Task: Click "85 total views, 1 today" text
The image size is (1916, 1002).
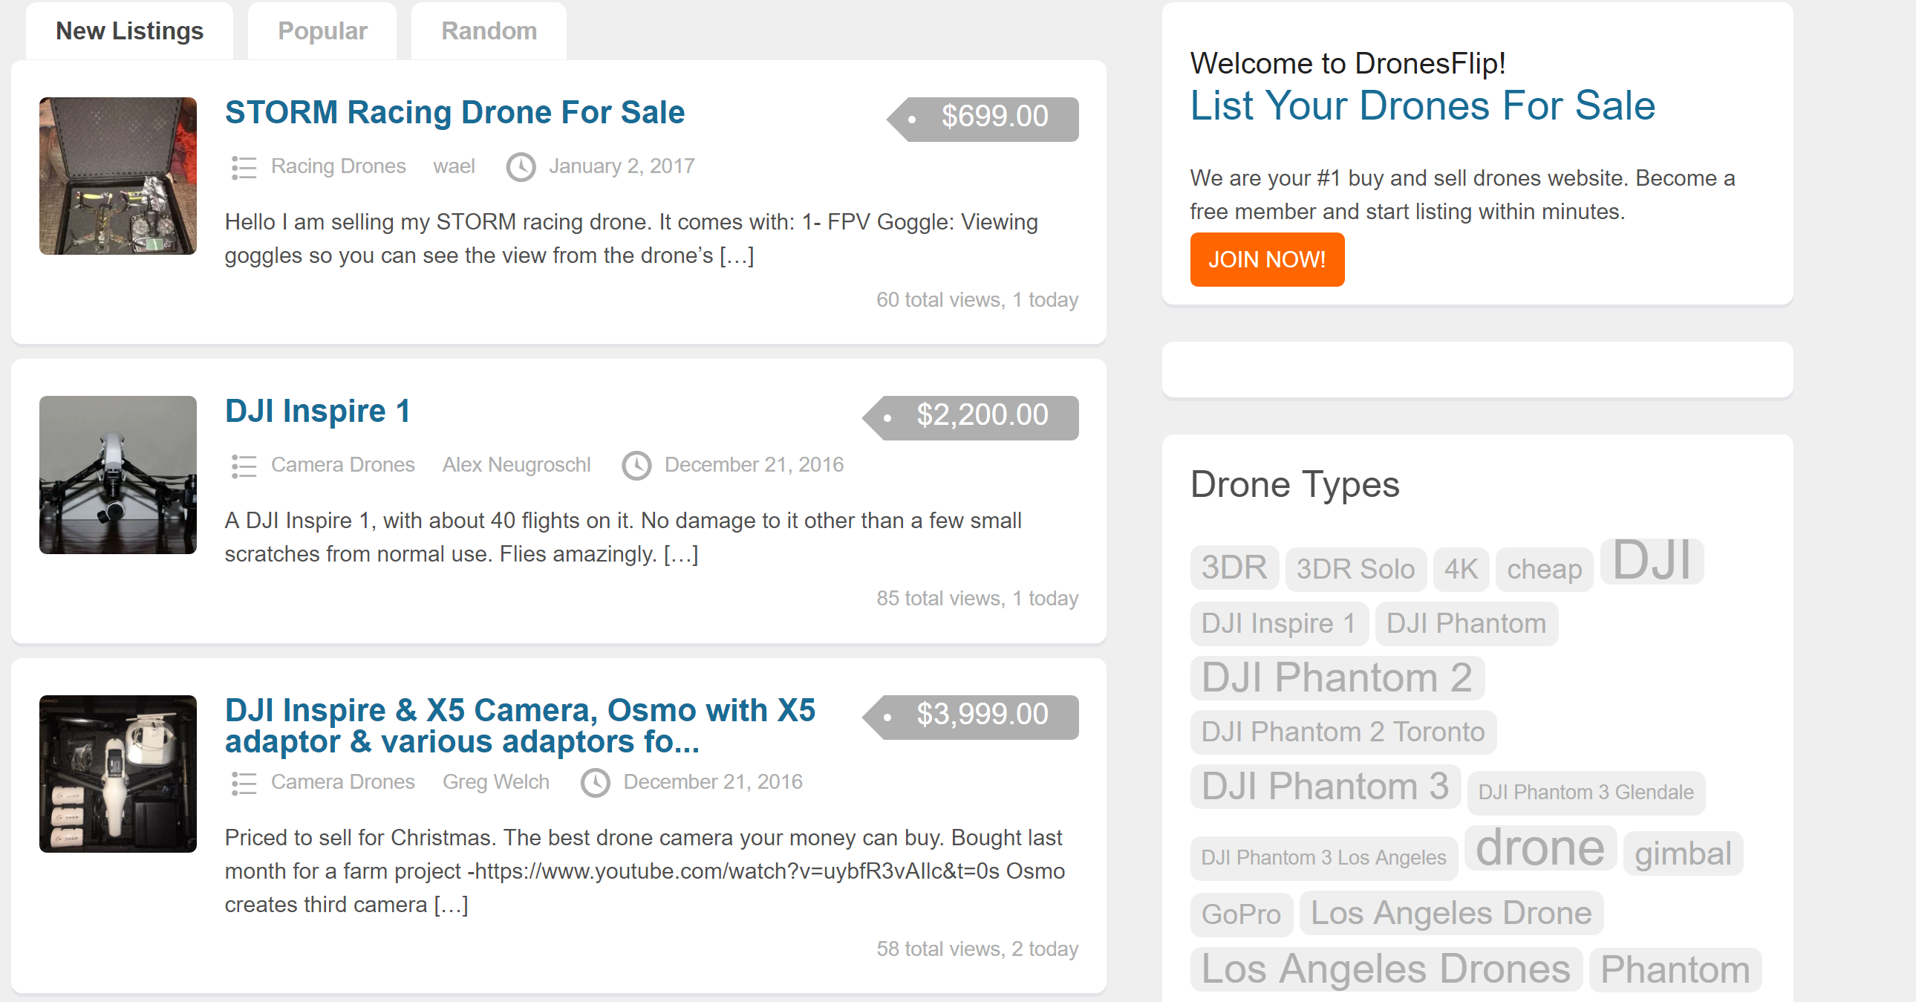Action: coord(977,598)
